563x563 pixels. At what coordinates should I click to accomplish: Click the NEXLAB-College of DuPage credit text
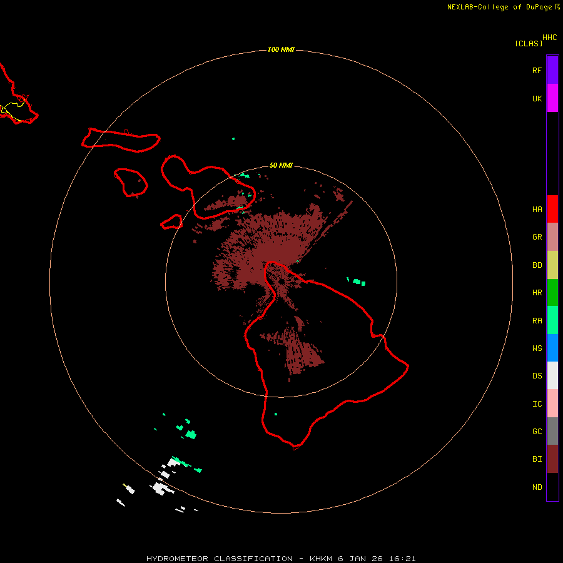pyautogui.click(x=499, y=7)
